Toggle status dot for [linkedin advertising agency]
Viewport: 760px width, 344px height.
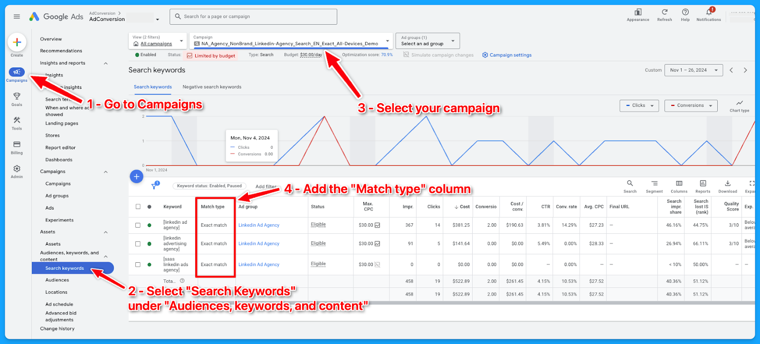pos(149,244)
